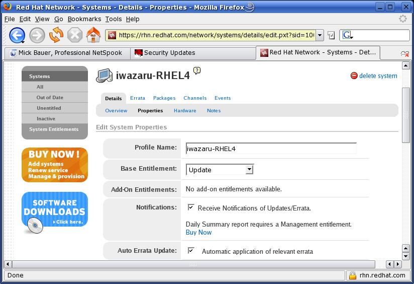This screenshot has width=414, height=284.
Task: Click the Forward navigation arrow
Action: [37, 35]
